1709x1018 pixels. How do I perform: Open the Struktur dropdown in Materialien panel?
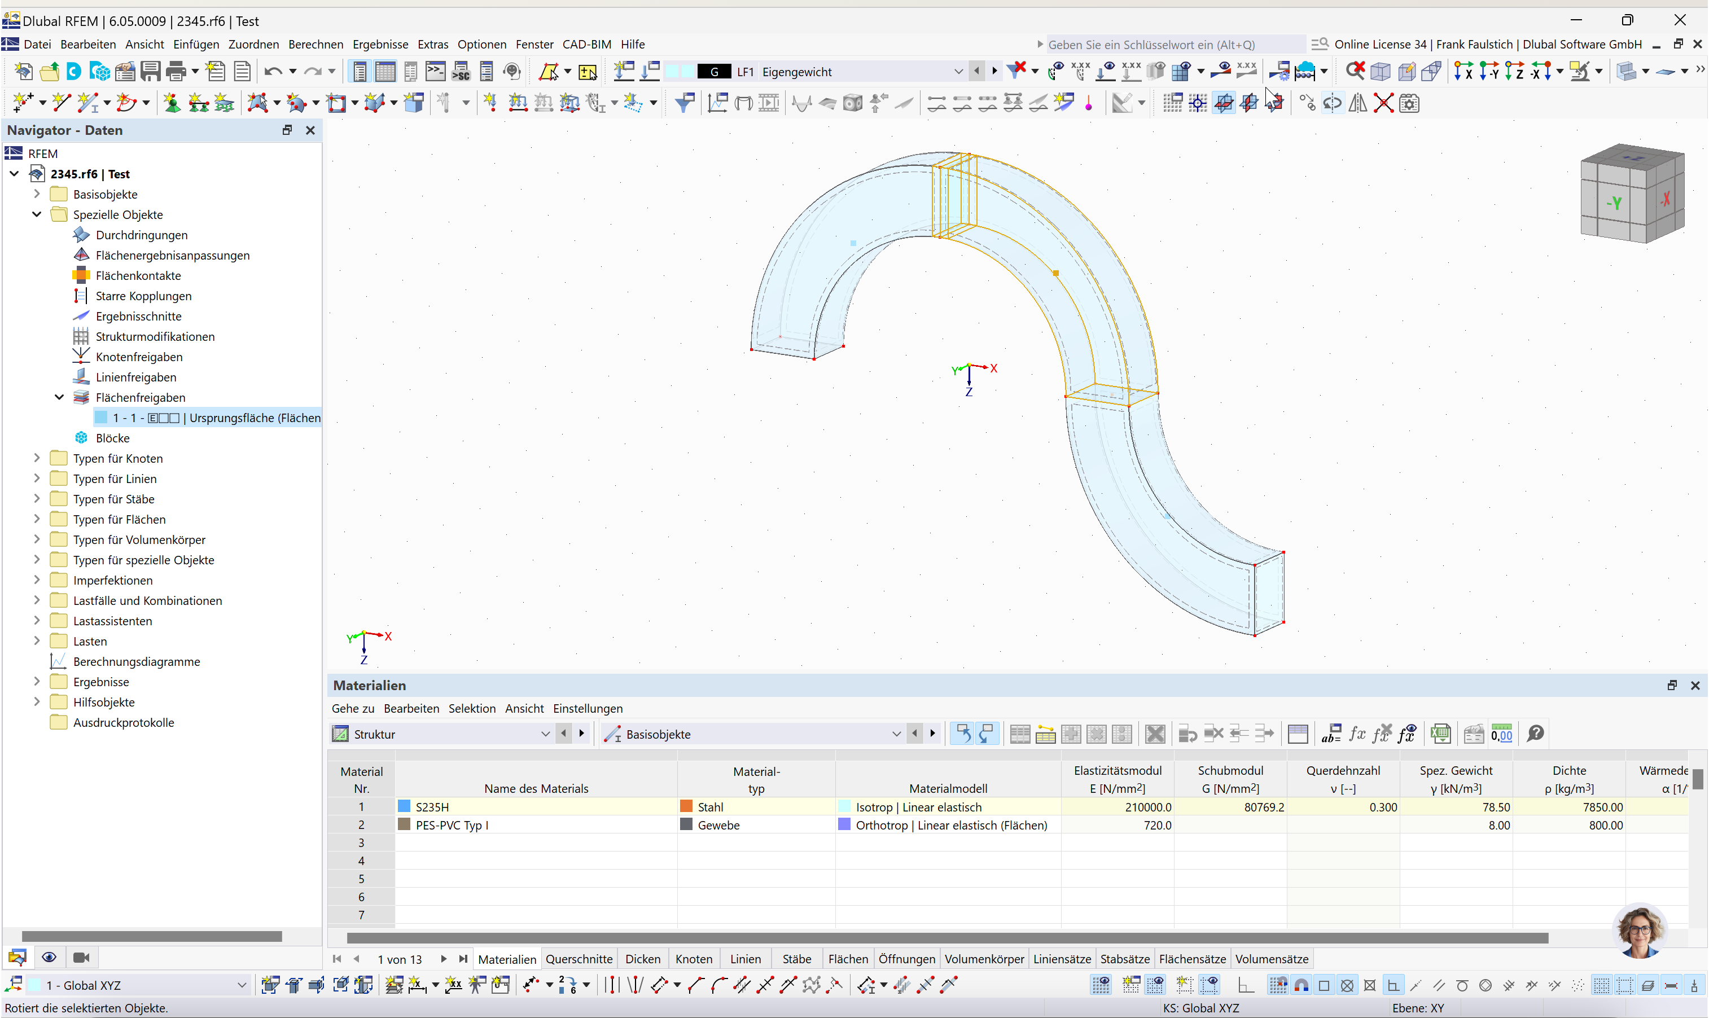pos(545,734)
